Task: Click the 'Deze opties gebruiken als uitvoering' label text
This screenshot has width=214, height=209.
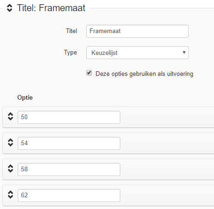Action: 145,74
